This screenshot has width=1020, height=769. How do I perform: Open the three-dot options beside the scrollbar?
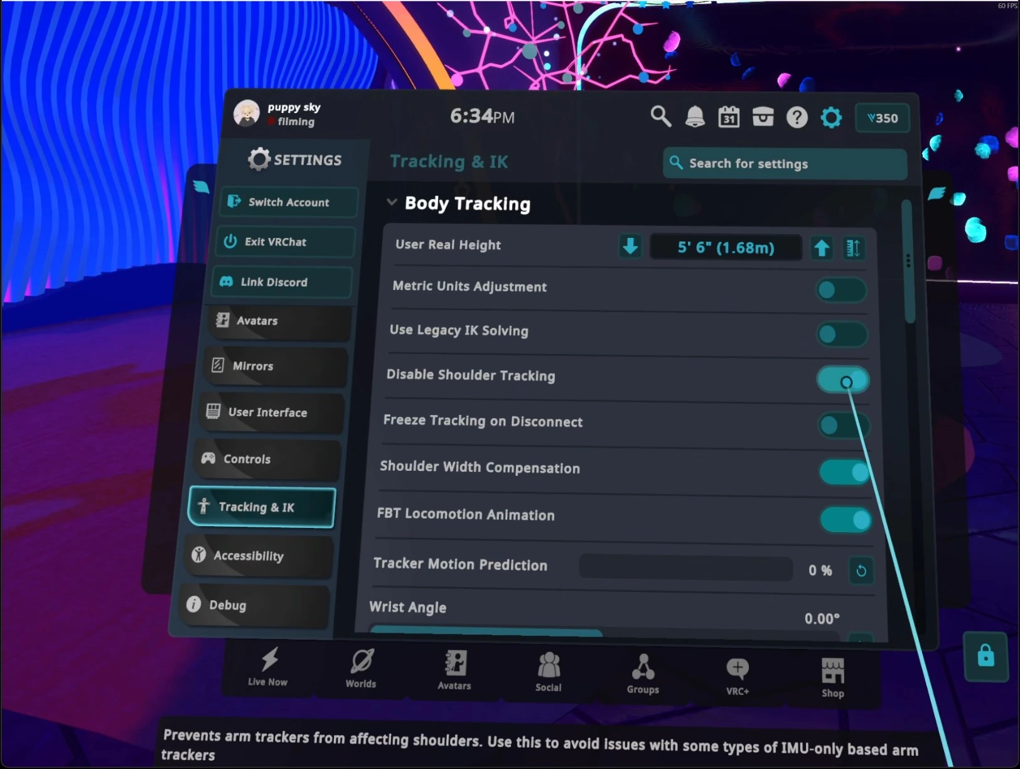[x=908, y=261]
